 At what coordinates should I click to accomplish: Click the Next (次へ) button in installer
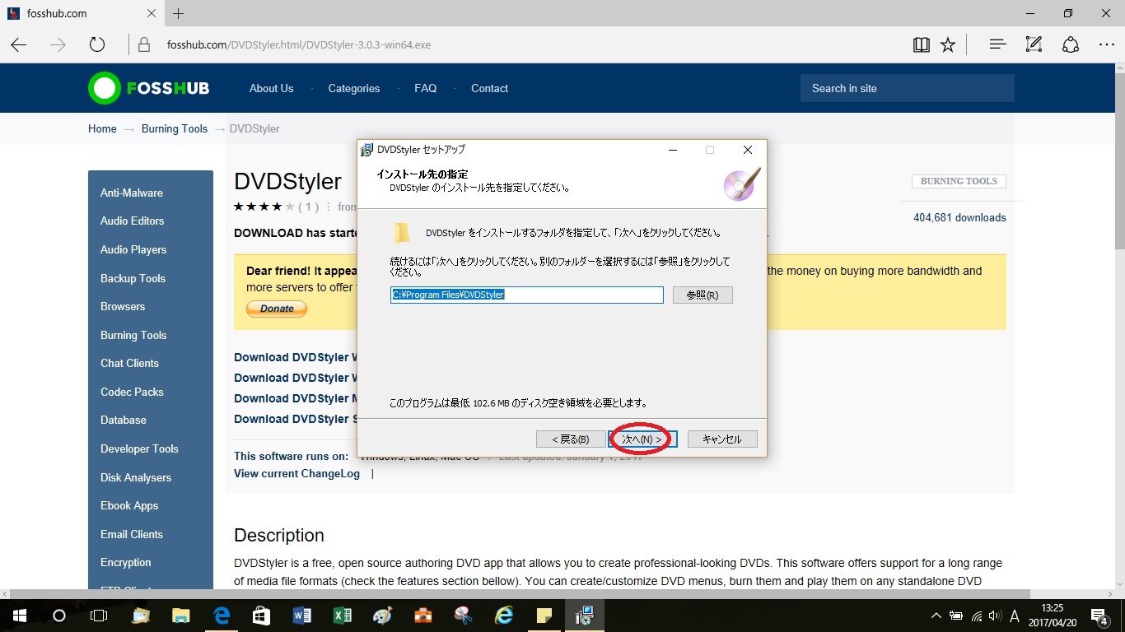point(642,439)
